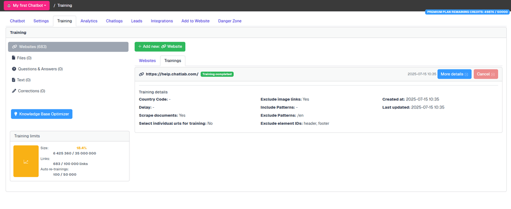Switch to the Websites sub-tab
Image resolution: width=511 pixels, height=209 pixels.
click(147, 61)
